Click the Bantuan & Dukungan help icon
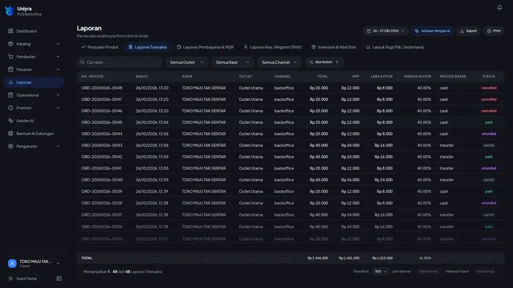 click(x=11, y=133)
